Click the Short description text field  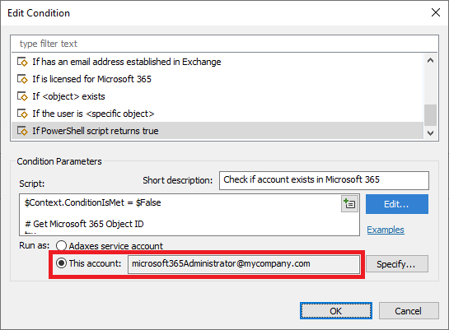[324, 180]
